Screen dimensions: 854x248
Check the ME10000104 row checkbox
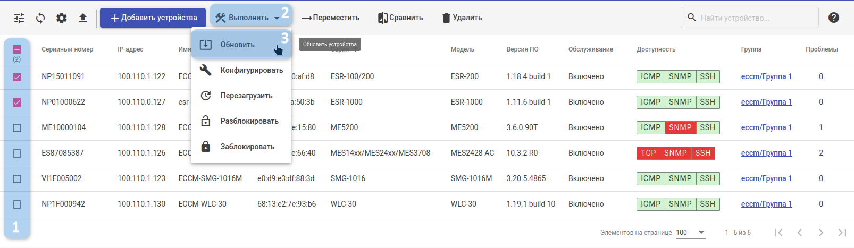coord(17,128)
